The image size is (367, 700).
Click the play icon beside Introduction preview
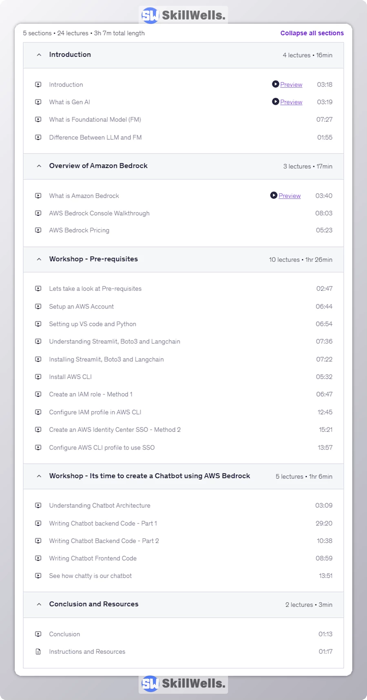pyautogui.click(x=275, y=84)
